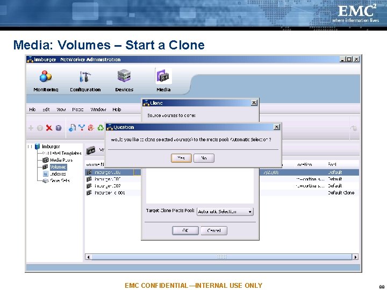Click the Indexes icon in the tree
This screenshot has height=290, width=387.
[x=45, y=174]
